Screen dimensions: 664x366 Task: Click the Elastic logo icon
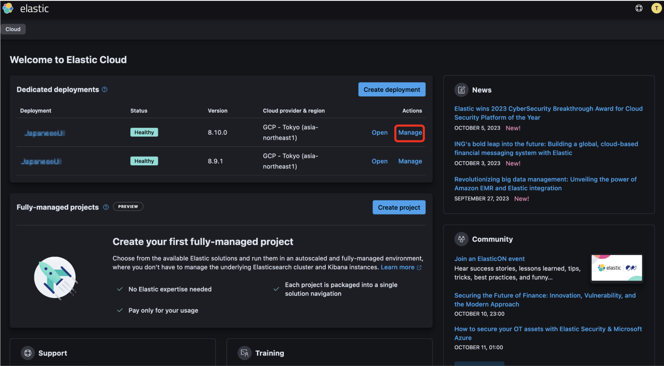point(8,8)
